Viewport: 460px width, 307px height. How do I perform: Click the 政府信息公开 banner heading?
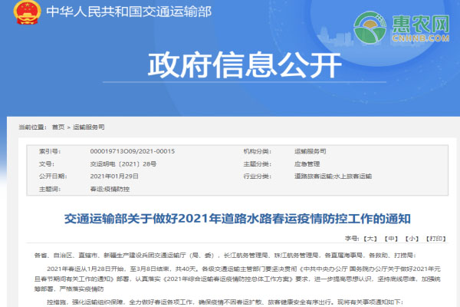245,65
